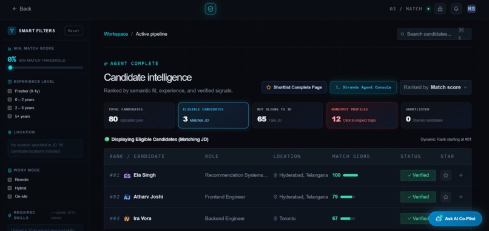Open the Ranked by Match score dropdown
Screen dimensions: 489x231
(x=436, y=87)
